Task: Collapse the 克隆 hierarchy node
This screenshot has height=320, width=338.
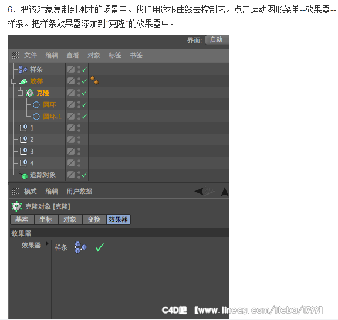Action: [x=21, y=93]
